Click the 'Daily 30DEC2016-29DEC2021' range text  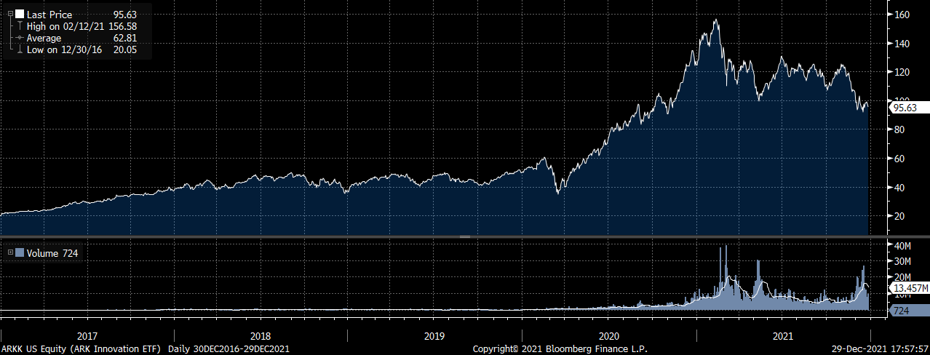(x=229, y=349)
